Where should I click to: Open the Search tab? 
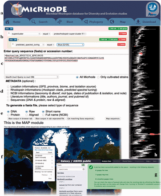[x=43, y=22]
